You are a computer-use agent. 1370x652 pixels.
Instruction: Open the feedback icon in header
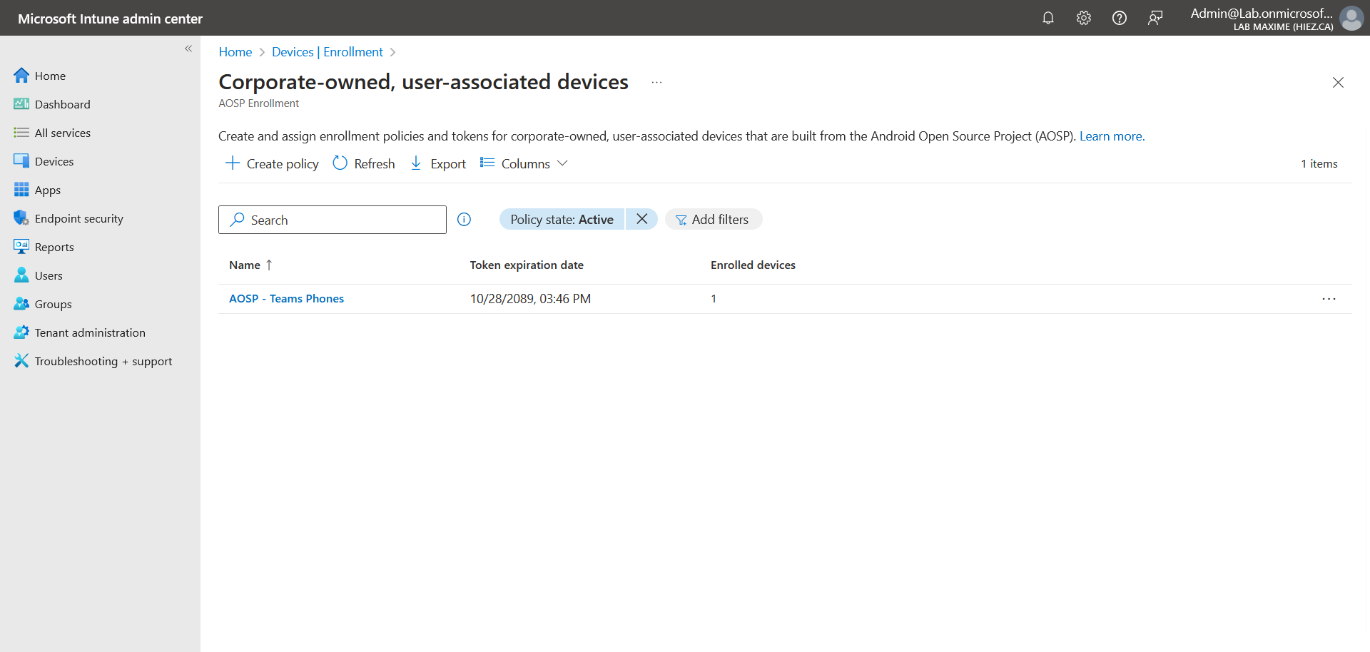coord(1155,18)
